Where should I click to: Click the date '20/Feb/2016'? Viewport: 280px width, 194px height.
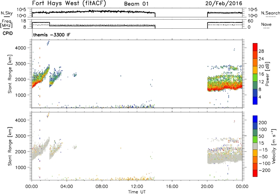224,4
